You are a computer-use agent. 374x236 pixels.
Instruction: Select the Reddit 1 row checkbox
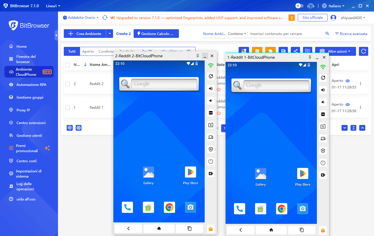[x=68, y=108]
